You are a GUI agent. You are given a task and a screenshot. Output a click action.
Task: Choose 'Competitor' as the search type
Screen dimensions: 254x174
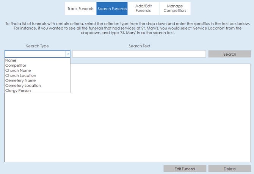pos(16,66)
